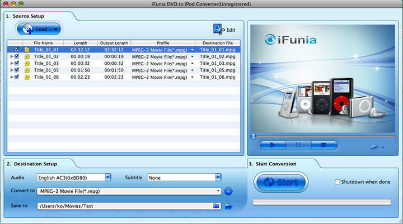Click destination file Title_01_01.mpg
This screenshot has width=403, height=224.
[217, 50]
